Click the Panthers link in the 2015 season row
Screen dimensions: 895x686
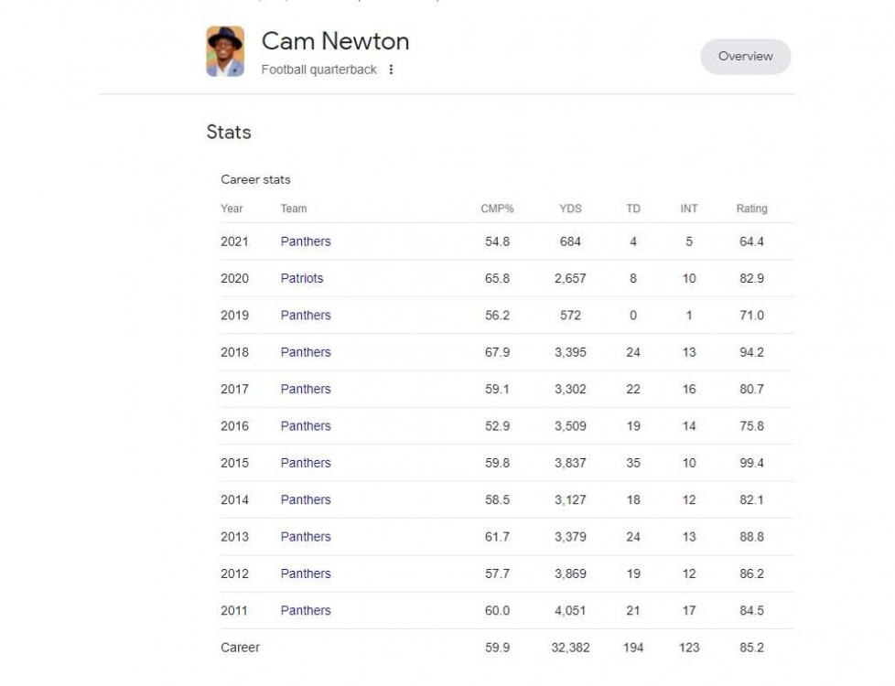[x=306, y=463]
